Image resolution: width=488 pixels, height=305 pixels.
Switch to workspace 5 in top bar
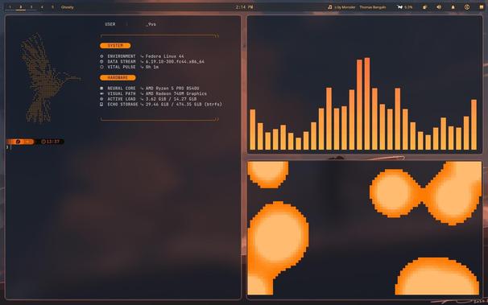point(52,7)
